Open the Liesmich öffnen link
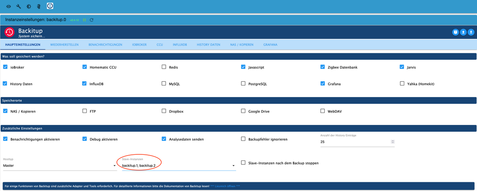Viewport: 477px width, 191px height. pyautogui.click(x=225, y=186)
